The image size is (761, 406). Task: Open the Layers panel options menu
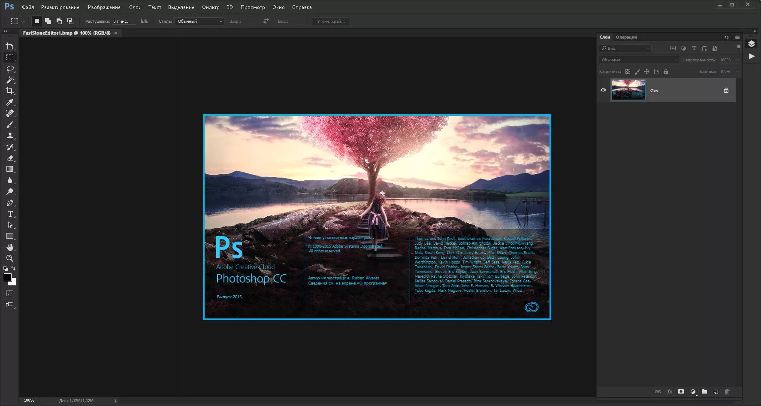(x=737, y=37)
